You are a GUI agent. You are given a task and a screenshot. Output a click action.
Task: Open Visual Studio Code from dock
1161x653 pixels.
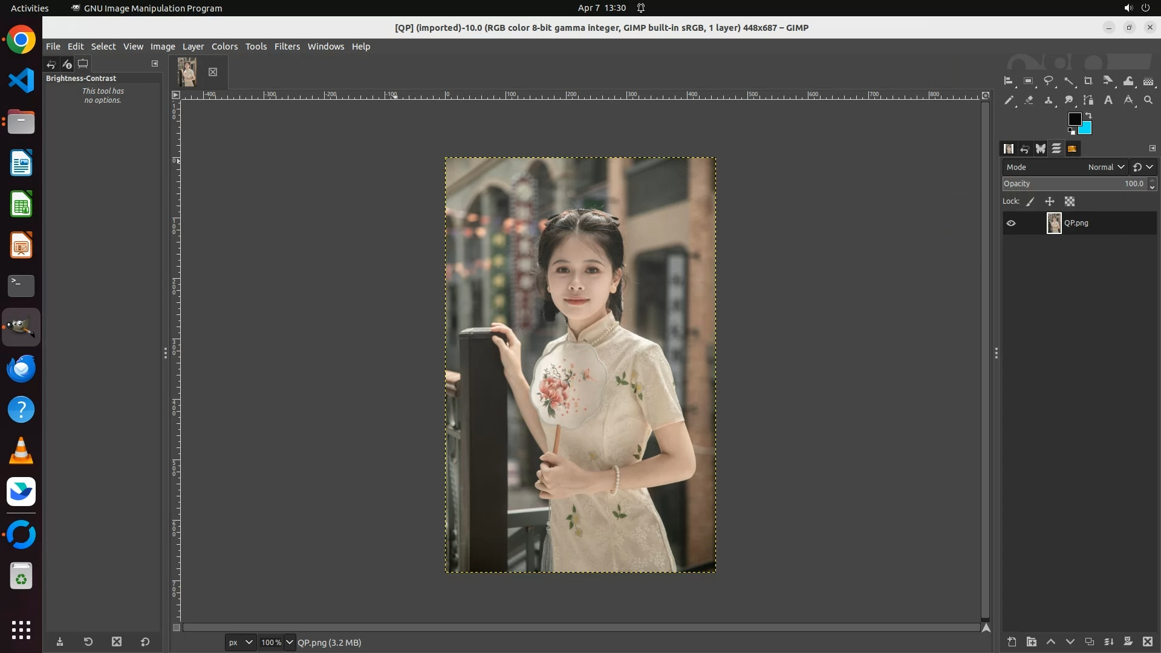pos(21,80)
